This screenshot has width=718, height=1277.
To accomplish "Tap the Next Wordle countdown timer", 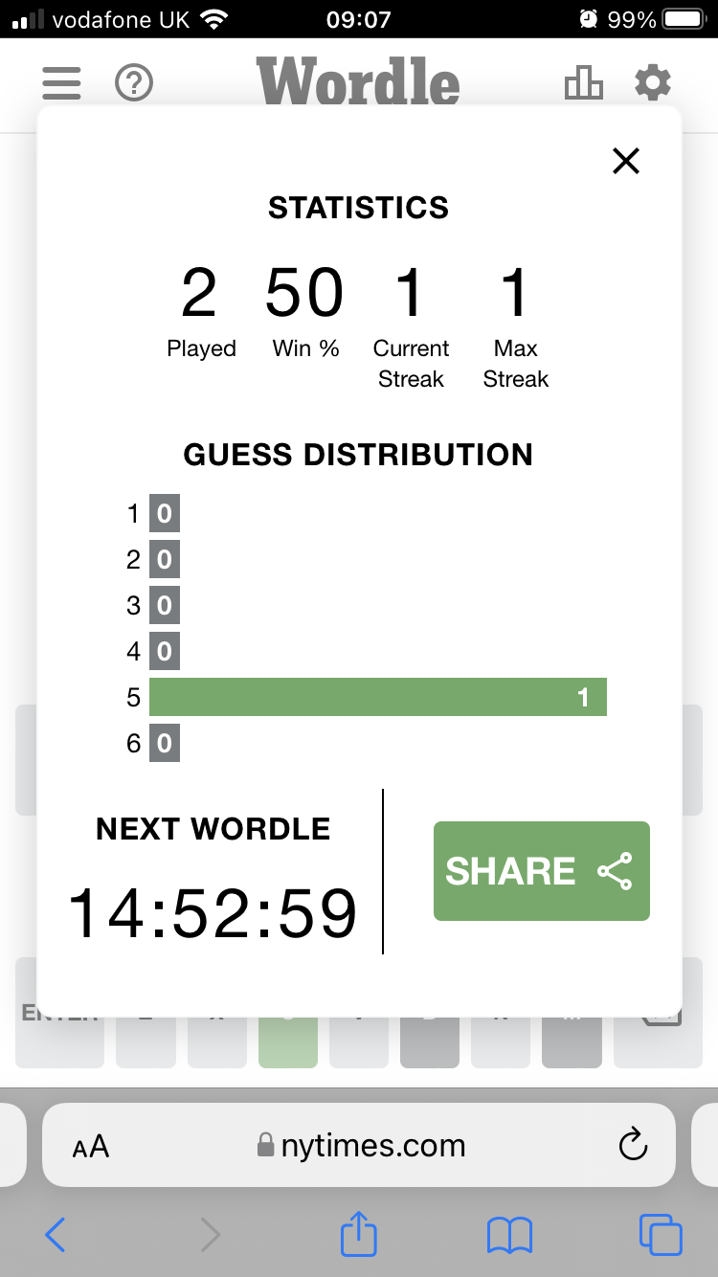I will coord(213,914).
